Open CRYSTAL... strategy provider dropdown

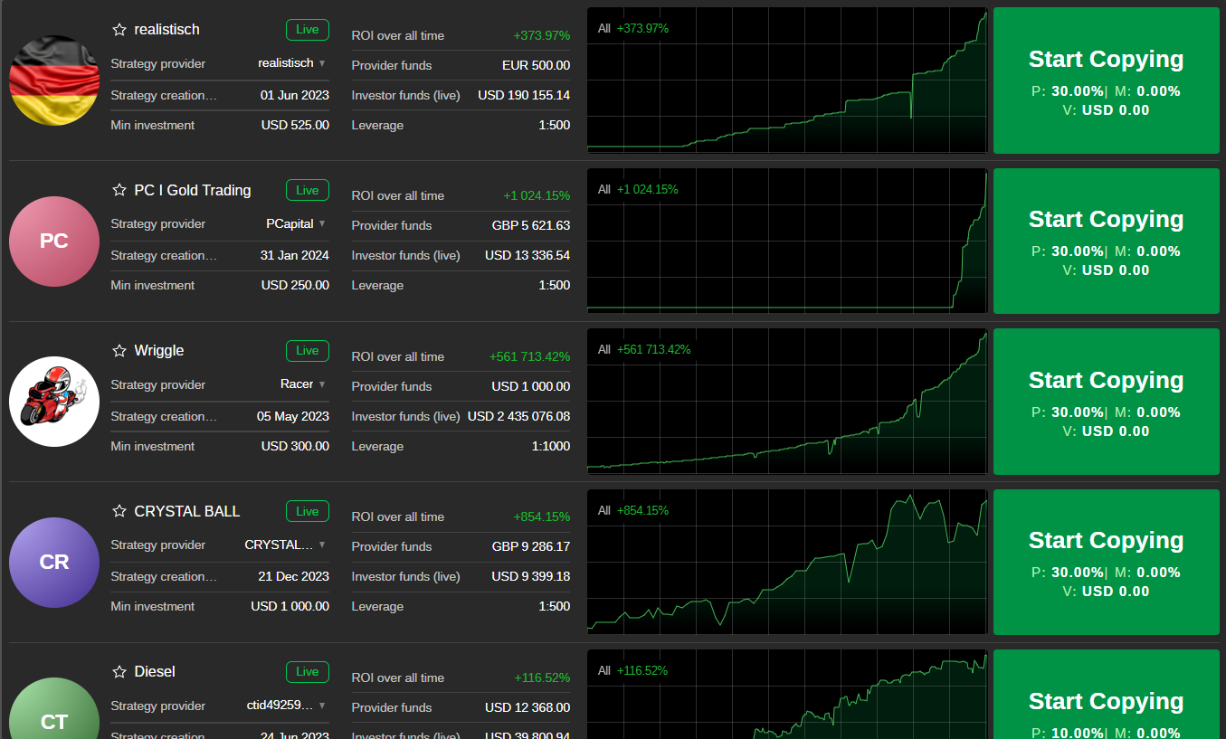pyautogui.click(x=322, y=545)
